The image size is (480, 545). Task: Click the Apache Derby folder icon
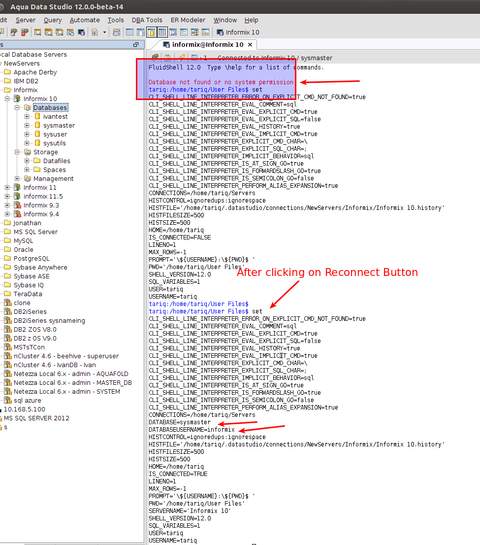[x=7, y=72]
